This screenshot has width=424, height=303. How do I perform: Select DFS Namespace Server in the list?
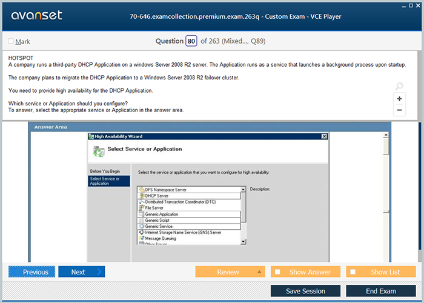[x=189, y=190]
